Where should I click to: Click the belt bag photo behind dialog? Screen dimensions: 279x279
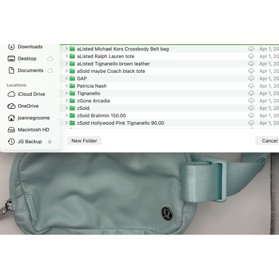(x=139, y=194)
